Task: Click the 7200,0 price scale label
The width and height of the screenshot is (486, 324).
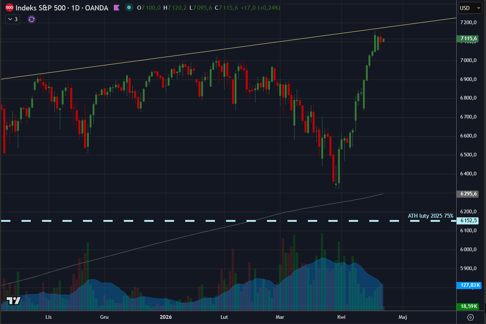Action: (x=468, y=22)
